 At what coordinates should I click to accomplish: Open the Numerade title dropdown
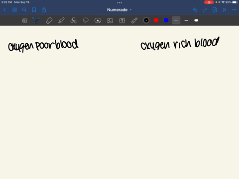119,10
